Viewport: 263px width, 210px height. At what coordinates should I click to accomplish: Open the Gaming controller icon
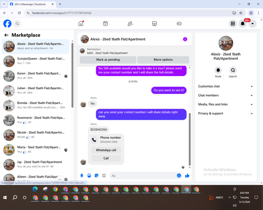tap(179, 24)
